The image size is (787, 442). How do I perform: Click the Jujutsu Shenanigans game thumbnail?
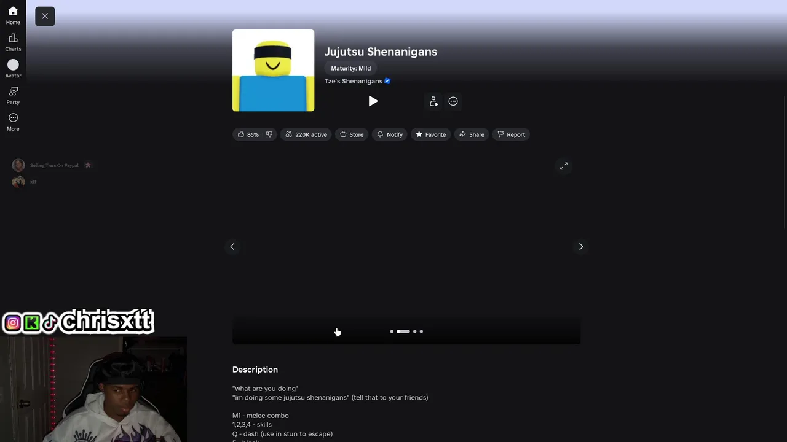click(x=273, y=71)
